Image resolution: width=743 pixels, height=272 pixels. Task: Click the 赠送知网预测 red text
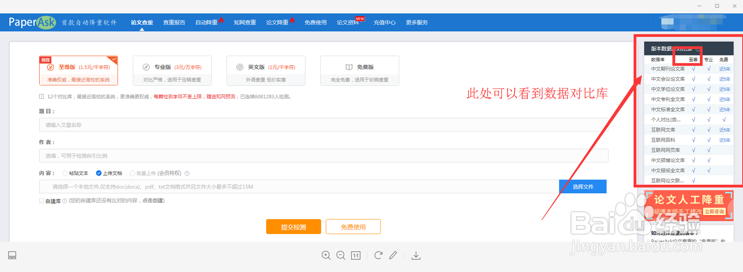(221, 97)
